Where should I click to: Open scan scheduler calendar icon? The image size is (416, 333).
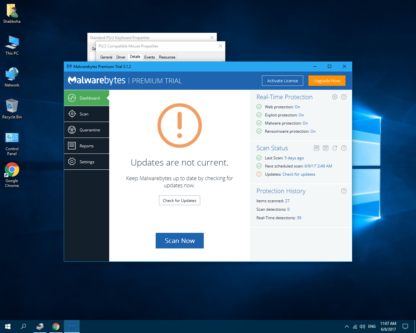point(326,148)
